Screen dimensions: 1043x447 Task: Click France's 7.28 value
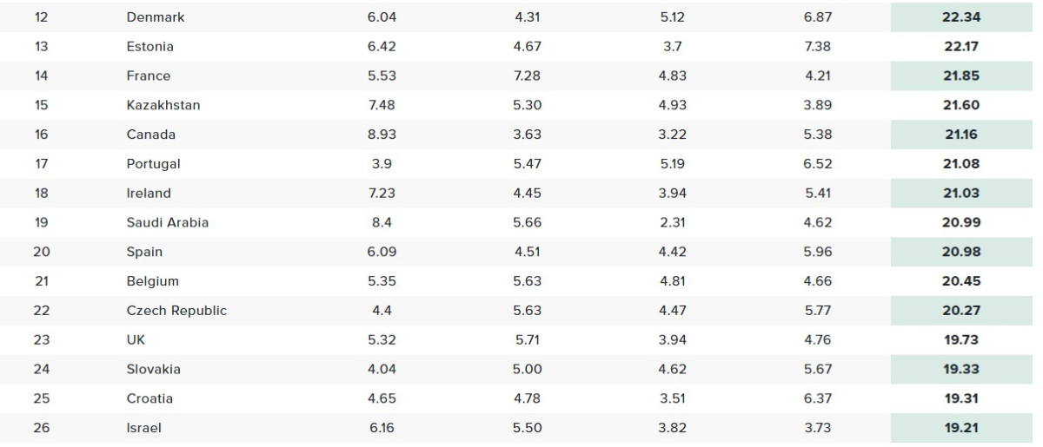tap(527, 76)
